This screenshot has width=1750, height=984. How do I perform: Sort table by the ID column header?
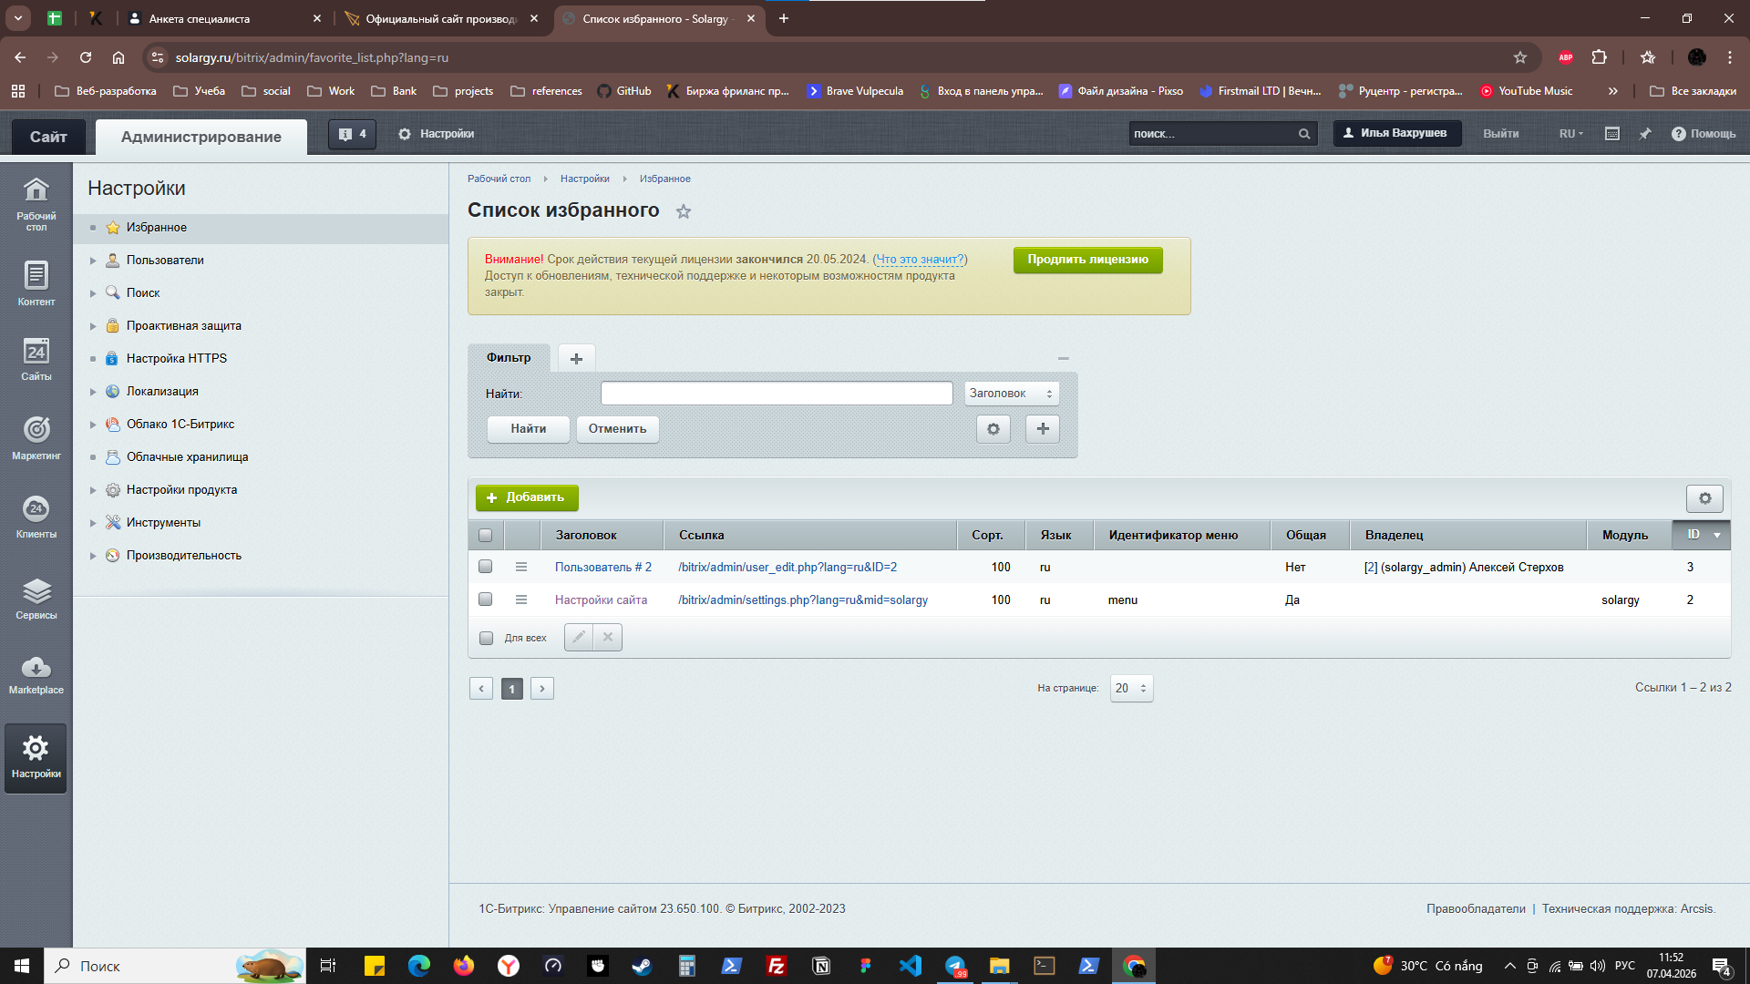pyautogui.click(x=1701, y=536)
